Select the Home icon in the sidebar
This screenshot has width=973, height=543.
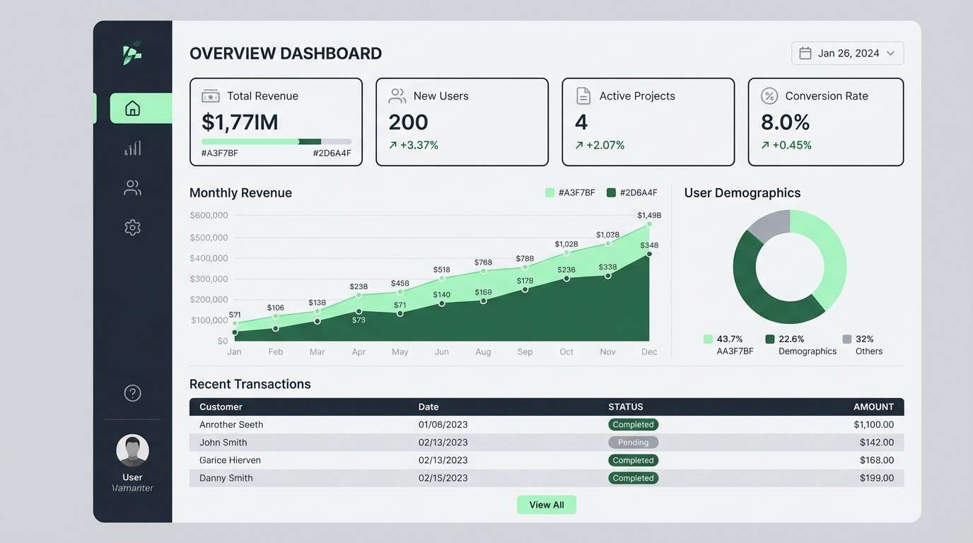pyautogui.click(x=132, y=107)
